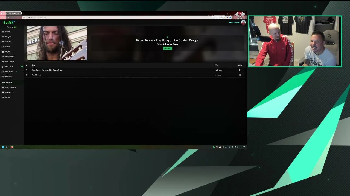The height and width of the screenshot is (196, 350).
Task: Click the Chat Bot icon
Action: point(3,42)
